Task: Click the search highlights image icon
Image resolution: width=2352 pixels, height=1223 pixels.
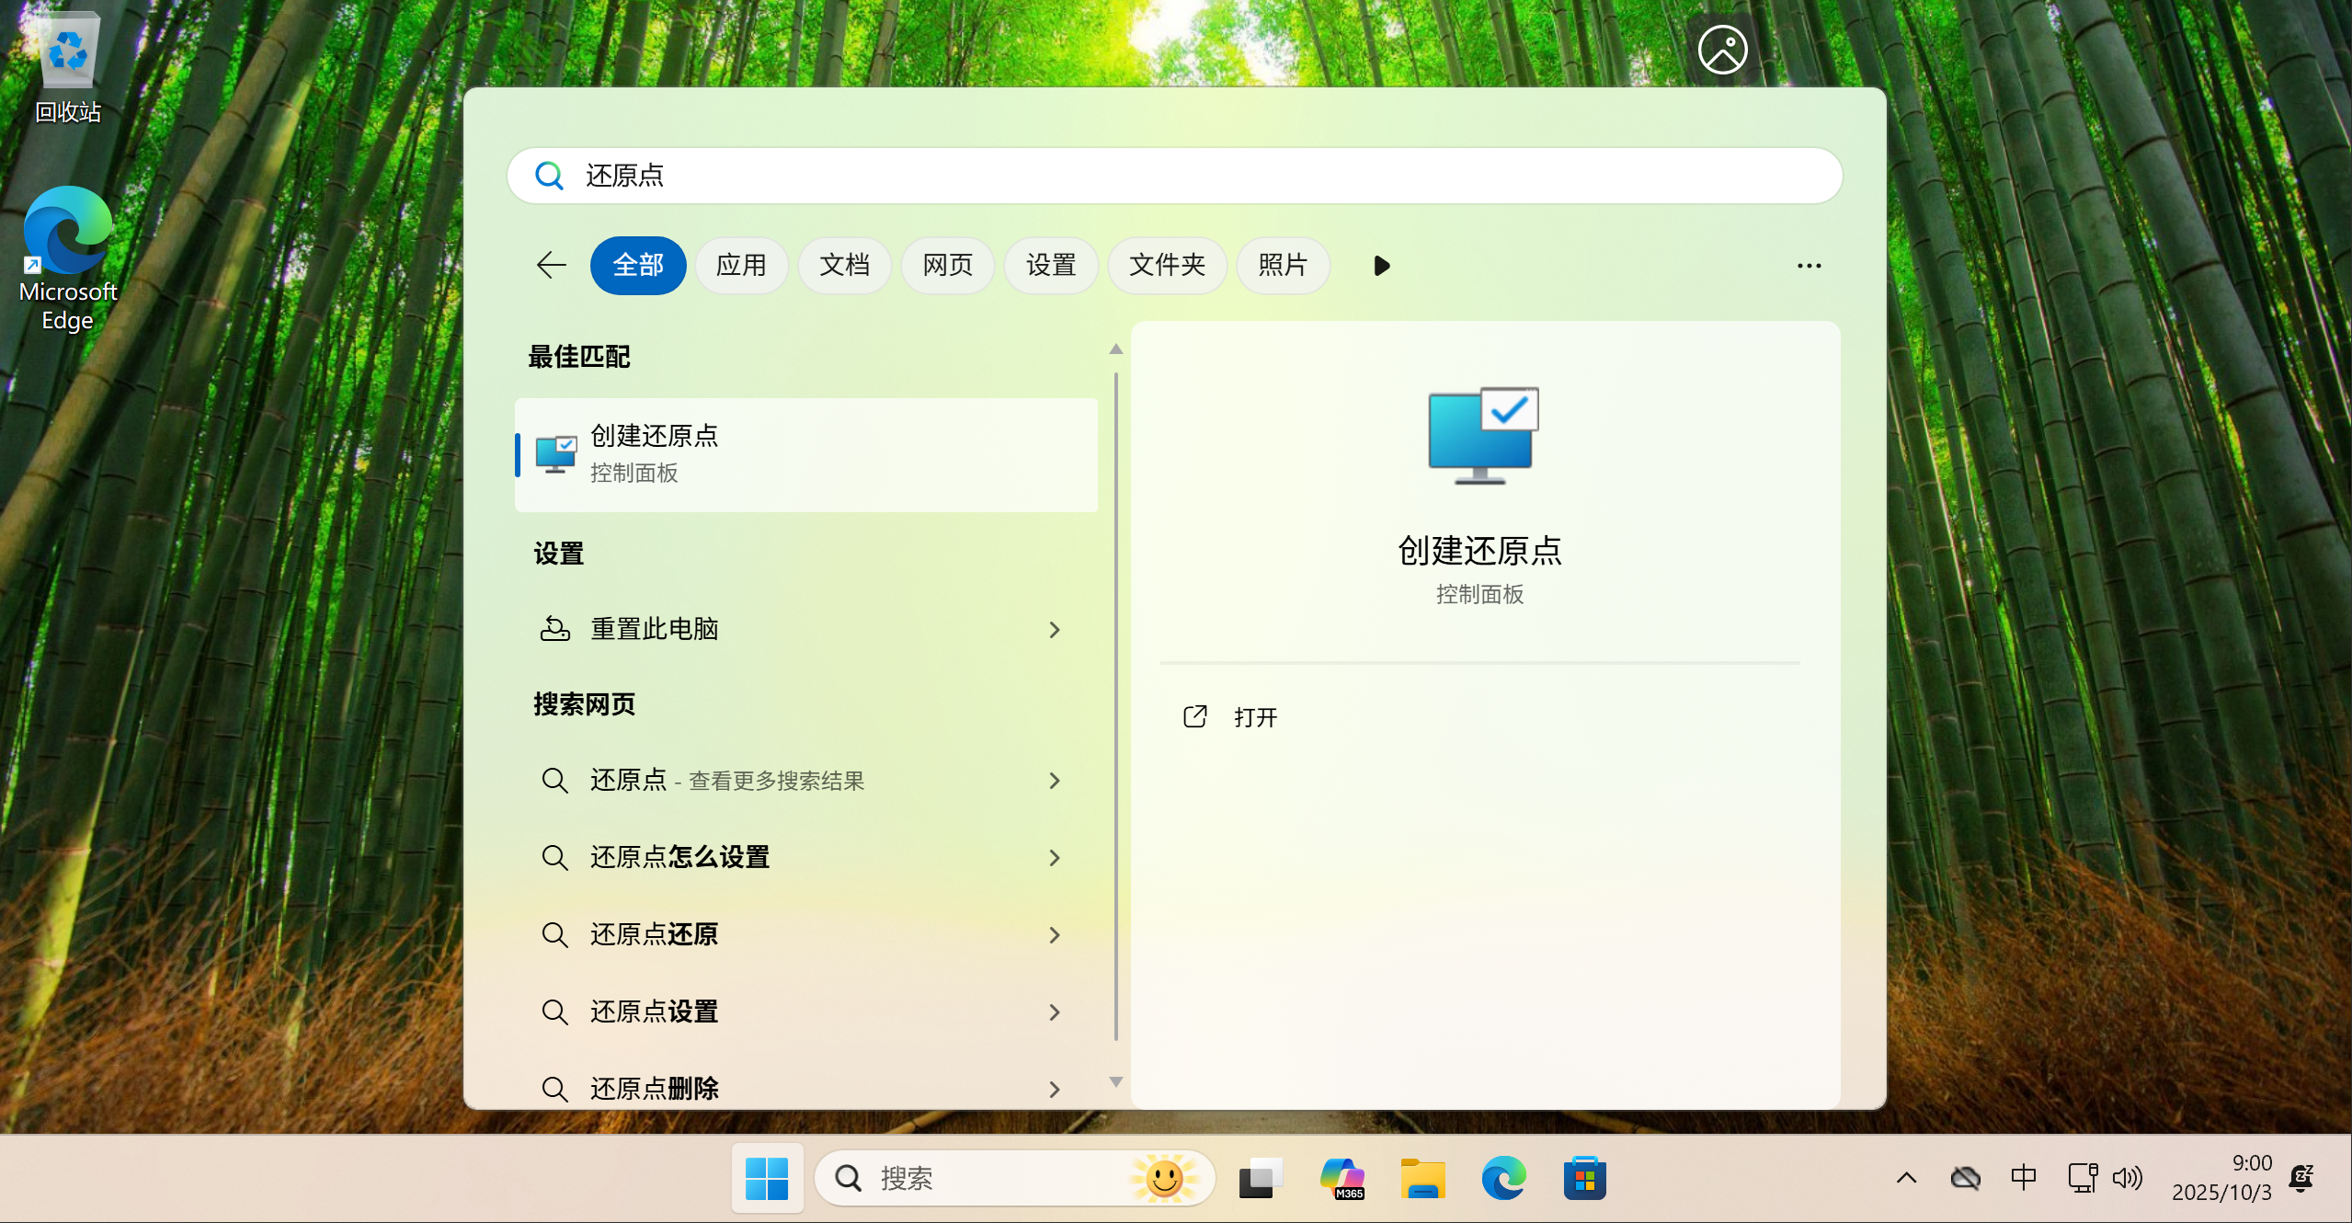Action: (1721, 50)
